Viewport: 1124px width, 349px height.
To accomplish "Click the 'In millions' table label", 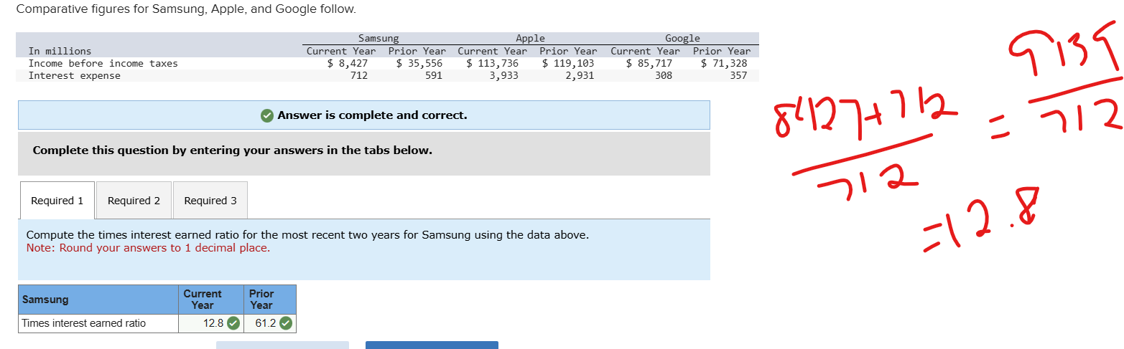I will [x=60, y=51].
